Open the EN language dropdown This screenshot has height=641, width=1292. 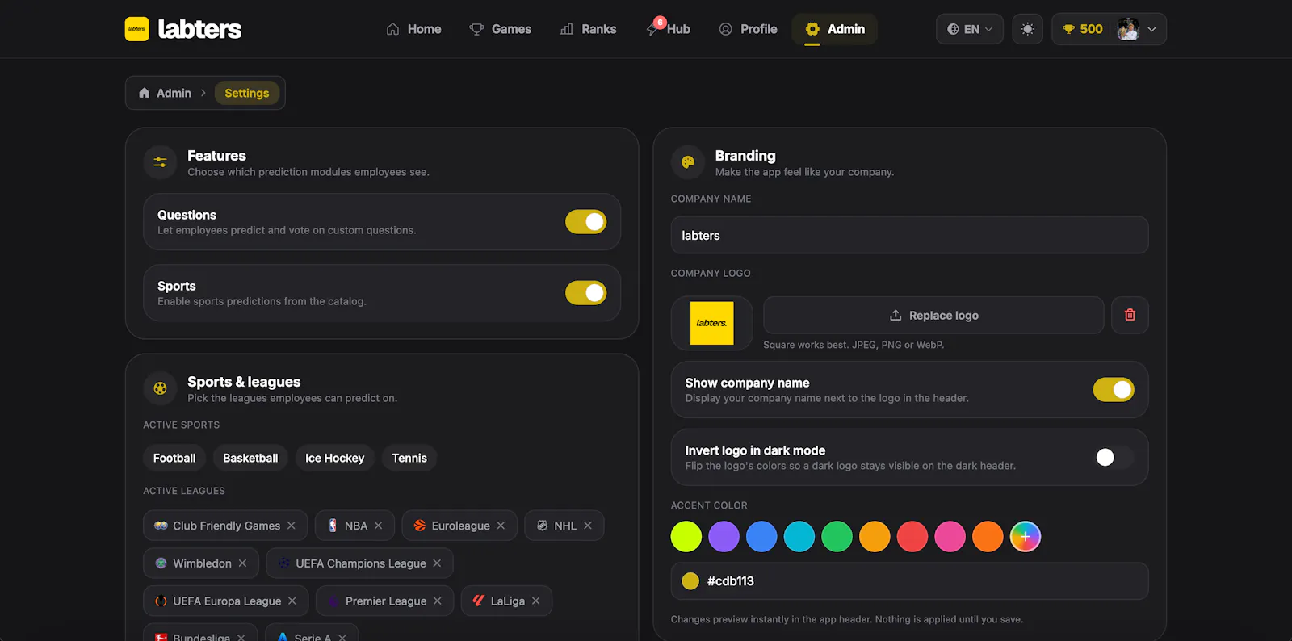coord(970,29)
